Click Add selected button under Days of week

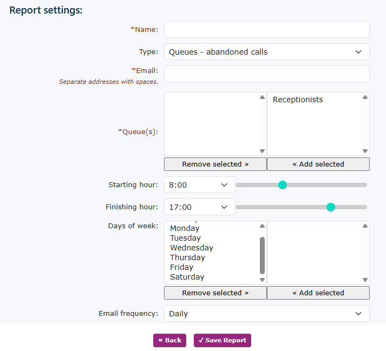tap(318, 293)
